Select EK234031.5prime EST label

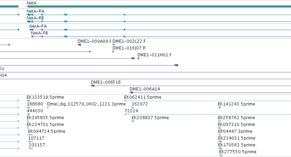point(237,138)
